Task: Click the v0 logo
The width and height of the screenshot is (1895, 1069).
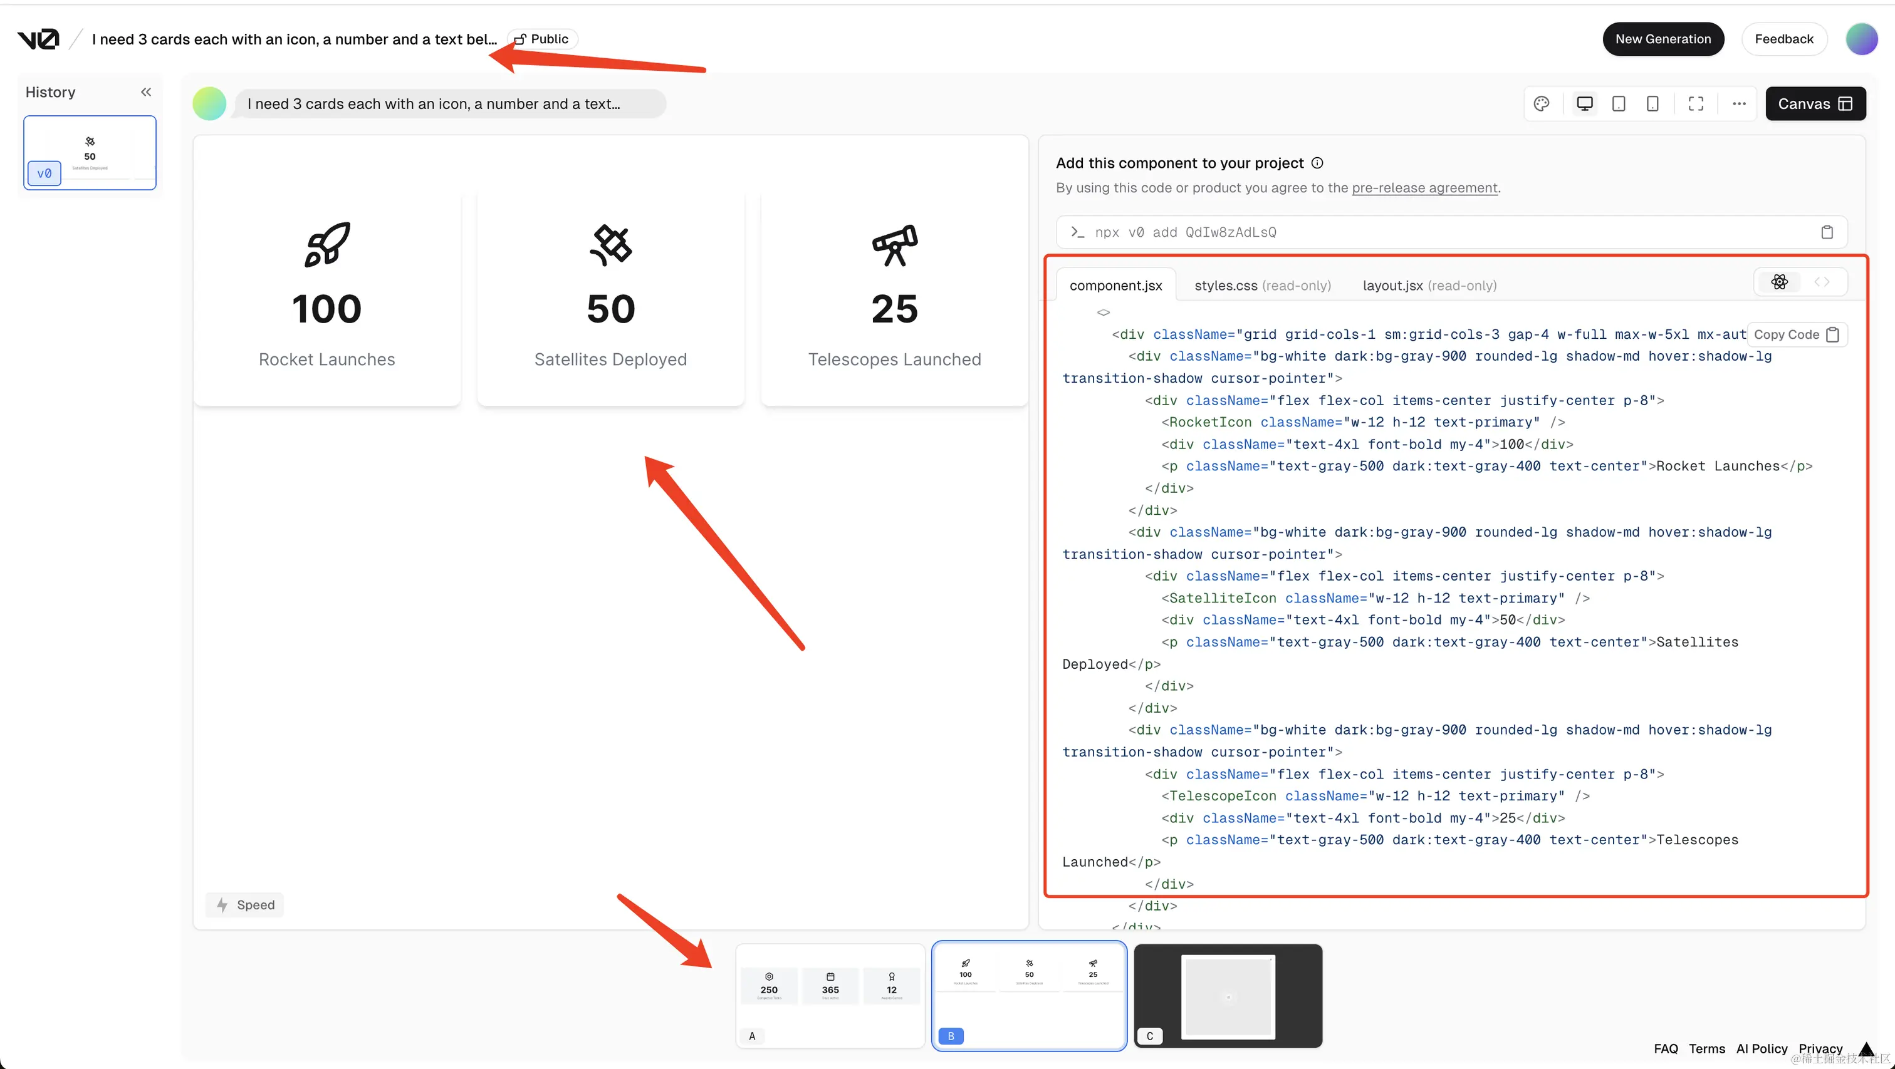Action: click(x=38, y=39)
